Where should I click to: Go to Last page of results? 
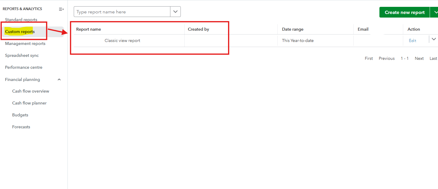tap(433, 58)
